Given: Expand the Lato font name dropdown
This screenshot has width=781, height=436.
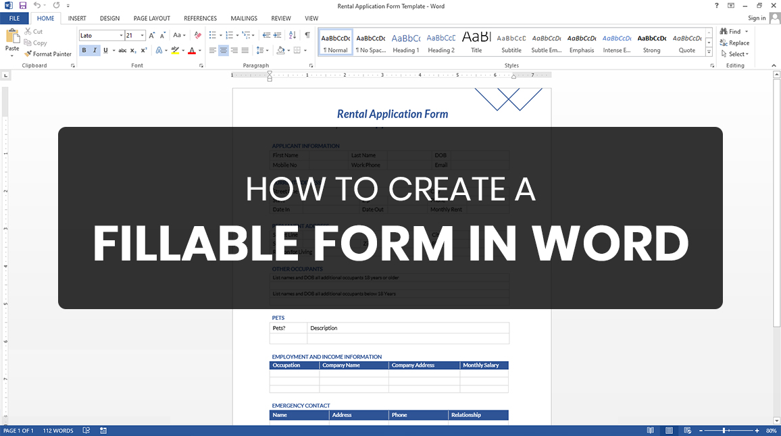Looking at the screenshot, I should pyautogui.click(x=121, y=34).
